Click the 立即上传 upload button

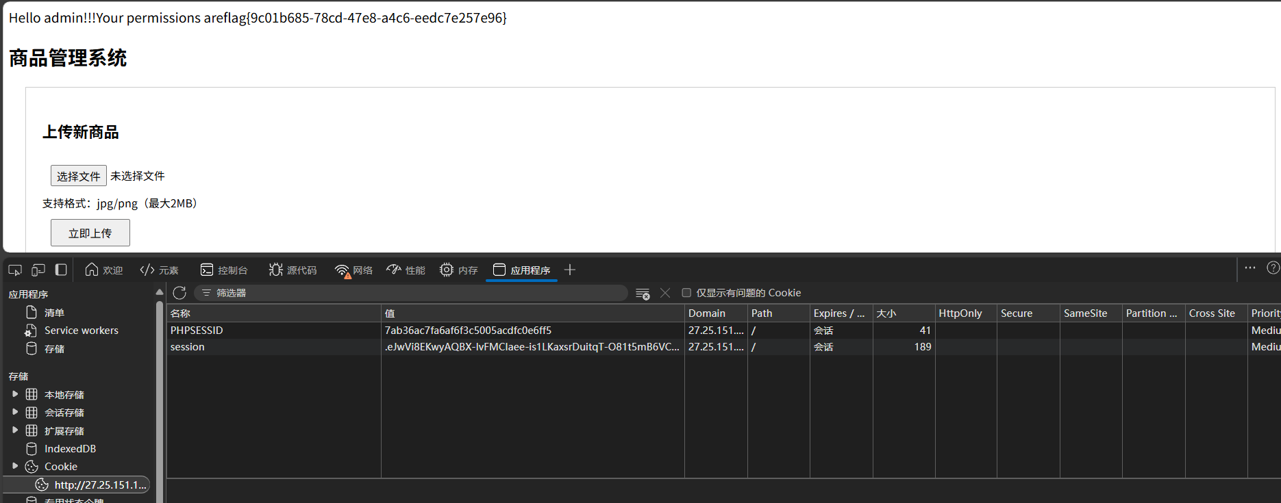pyautogui.click(x=90, y=233)
